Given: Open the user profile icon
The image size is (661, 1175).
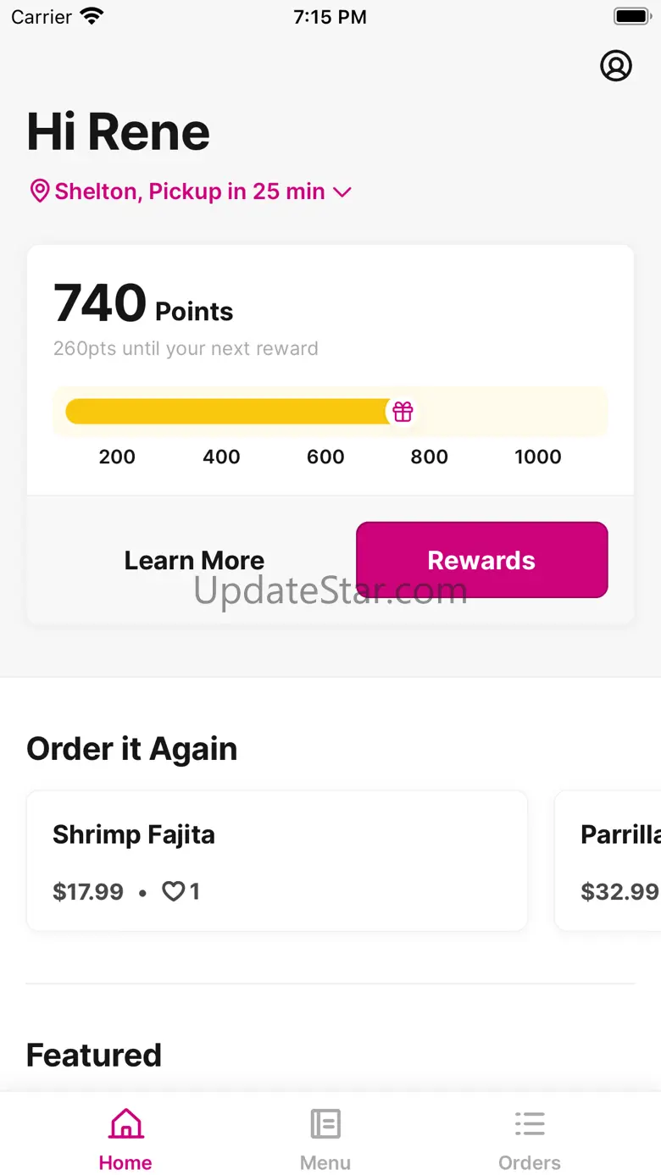Looking at the screenshot, I should [x=616, y=65].
